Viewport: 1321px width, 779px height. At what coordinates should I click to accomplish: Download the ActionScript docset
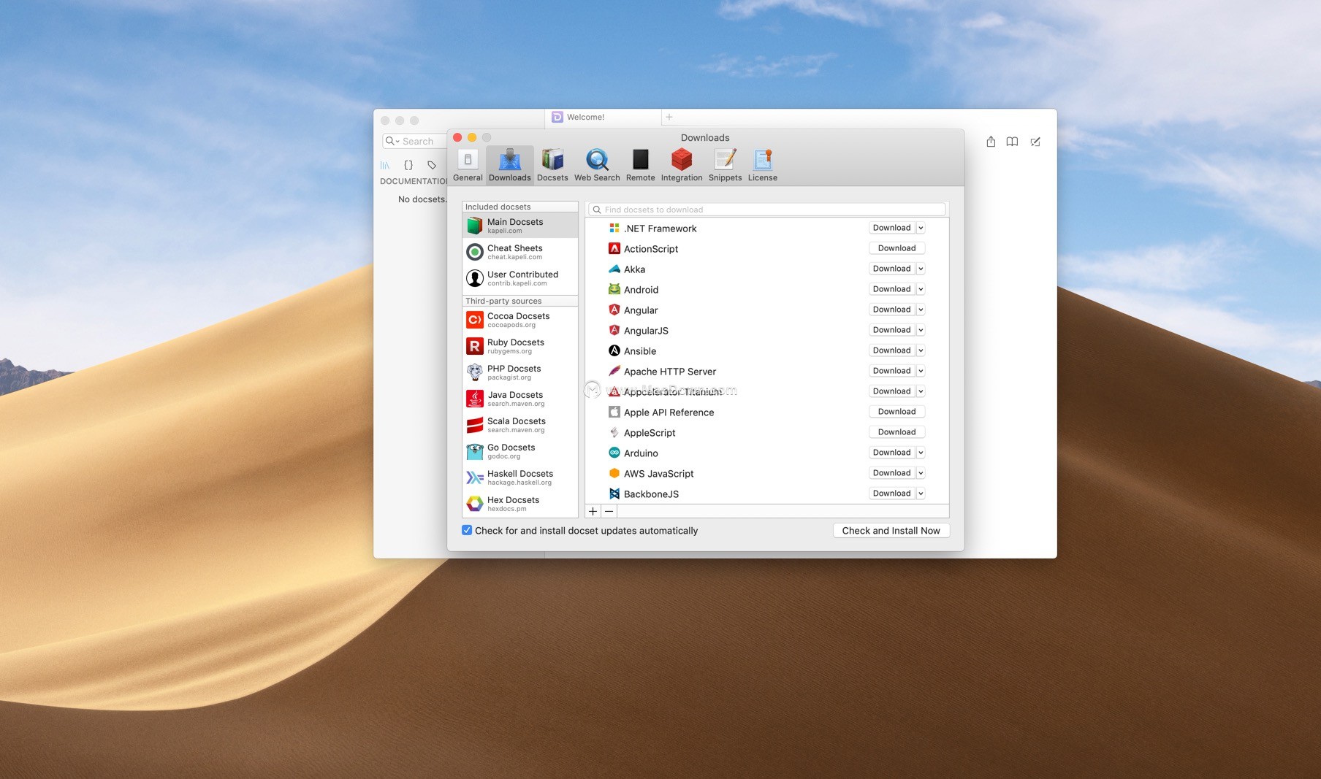896,248
